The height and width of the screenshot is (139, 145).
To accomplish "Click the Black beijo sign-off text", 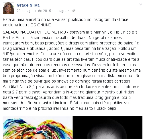I will [106, 109].
